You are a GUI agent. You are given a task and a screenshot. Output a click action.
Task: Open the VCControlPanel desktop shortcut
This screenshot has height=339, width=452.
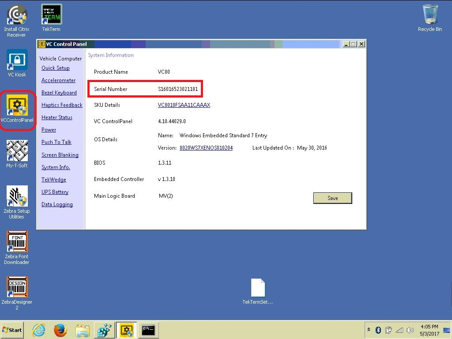[17, 105]
